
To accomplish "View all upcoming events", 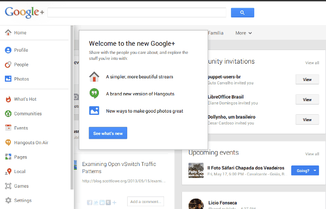I will [x=312, y=154].
